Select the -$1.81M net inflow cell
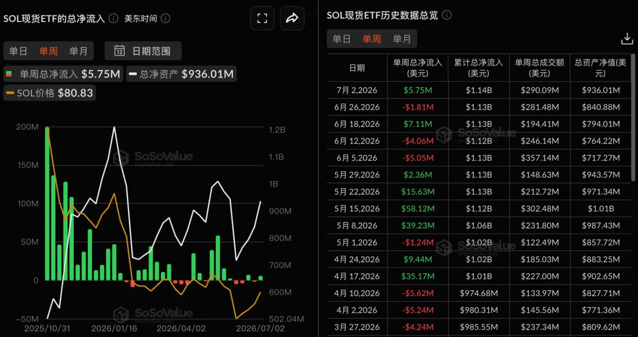 [x=418, y=107]
